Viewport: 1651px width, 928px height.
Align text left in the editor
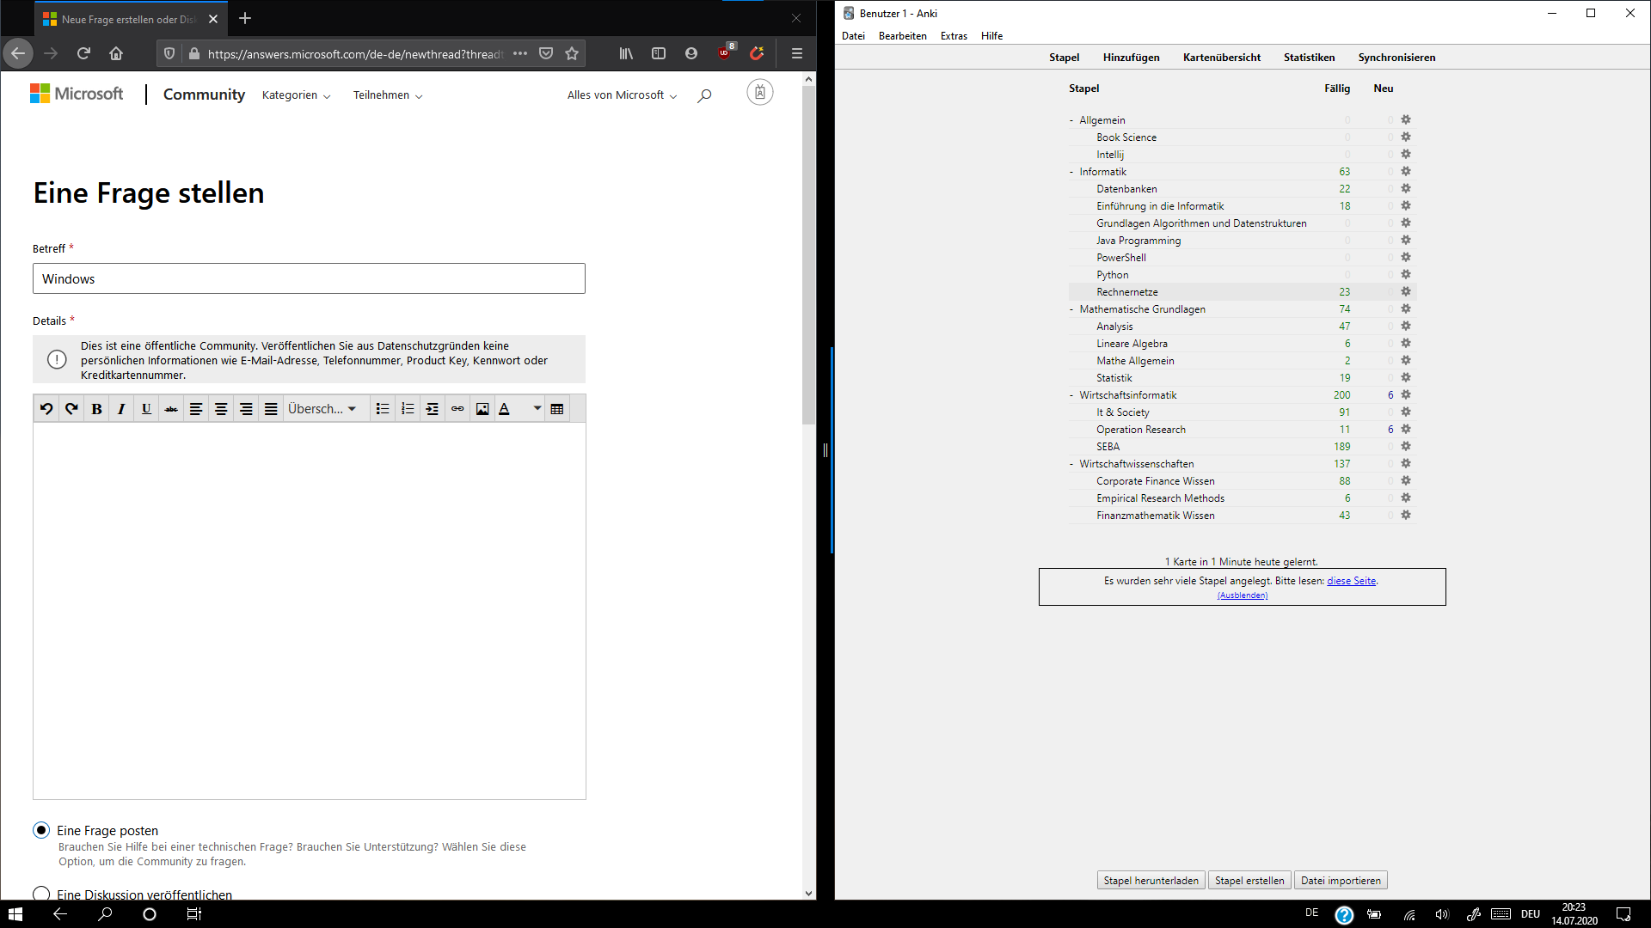196,409
